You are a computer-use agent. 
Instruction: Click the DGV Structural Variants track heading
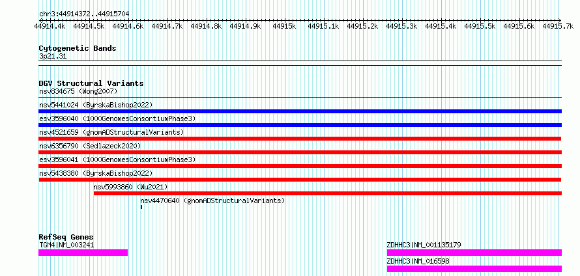coord(91,83)
